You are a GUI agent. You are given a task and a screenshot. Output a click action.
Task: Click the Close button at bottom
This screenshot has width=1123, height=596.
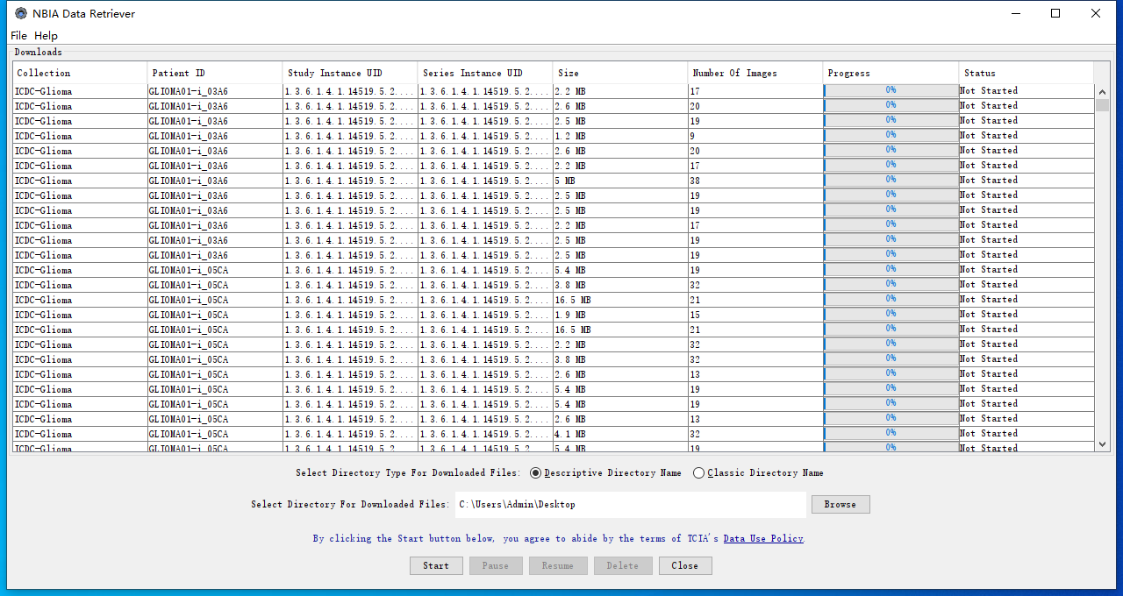pyautogui.click(x=684, y=566)
